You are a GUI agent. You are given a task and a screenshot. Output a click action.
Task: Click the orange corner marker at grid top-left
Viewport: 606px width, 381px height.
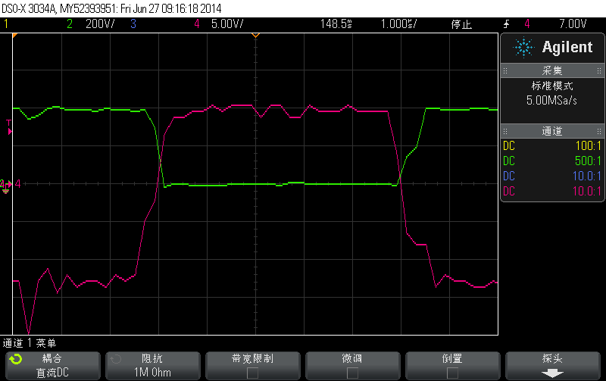click(x=15, y=36)
